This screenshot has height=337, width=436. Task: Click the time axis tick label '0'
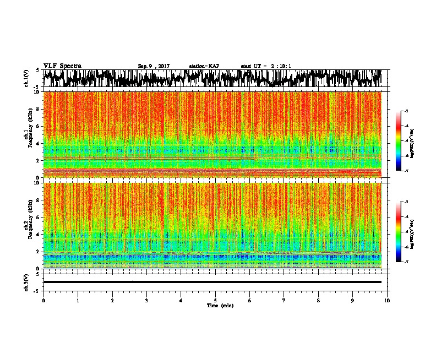(43, 301)
